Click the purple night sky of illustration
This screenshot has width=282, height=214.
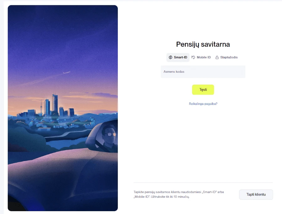coord(63,36)
